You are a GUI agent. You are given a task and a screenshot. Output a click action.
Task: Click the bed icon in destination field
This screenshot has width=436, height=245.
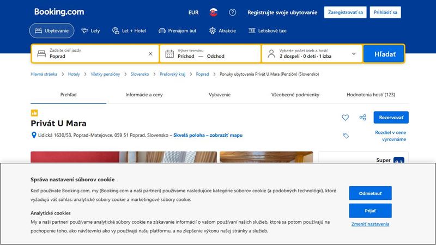pos(41,53)
